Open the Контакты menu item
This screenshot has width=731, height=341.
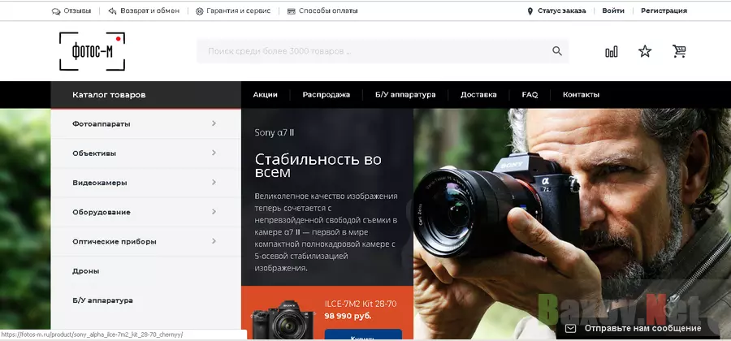pos(581,94)
